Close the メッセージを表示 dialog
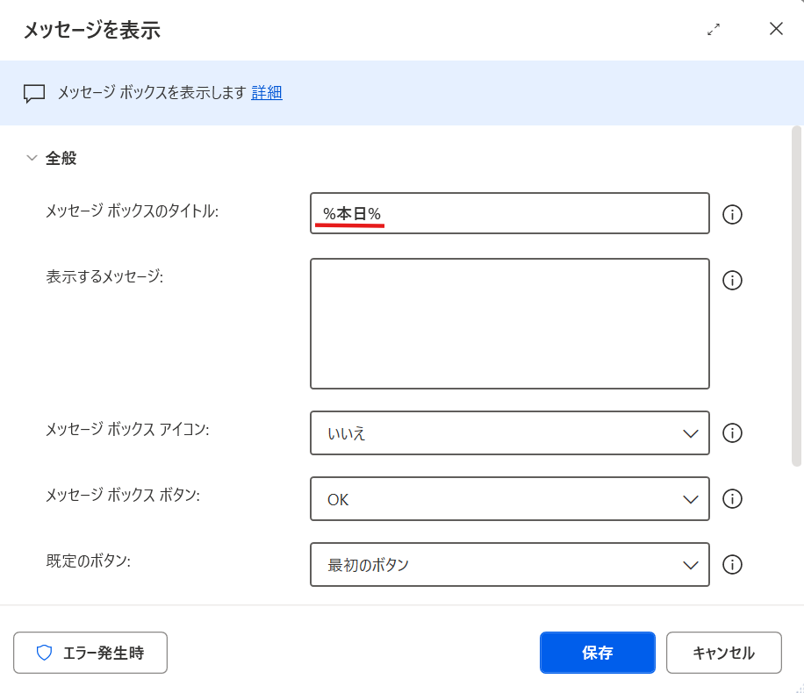Viewport: 804px width, 693px height. click(x=776, y=29)
